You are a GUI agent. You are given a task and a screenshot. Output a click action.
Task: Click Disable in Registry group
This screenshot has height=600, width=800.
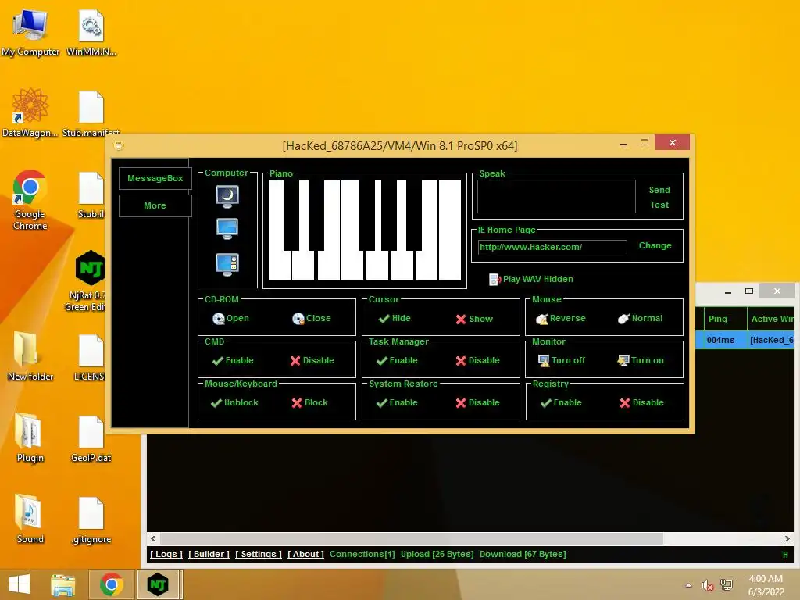pyautogui.click(x=642, y=402)
